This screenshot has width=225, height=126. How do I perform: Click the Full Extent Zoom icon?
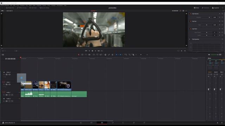pyautogui.click(x=126, y=55)
